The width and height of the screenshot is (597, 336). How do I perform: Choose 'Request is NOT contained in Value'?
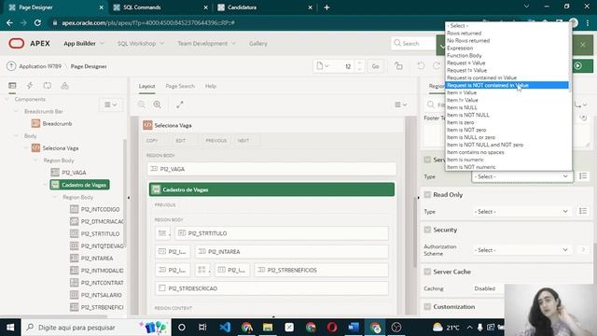click(507, 85)
